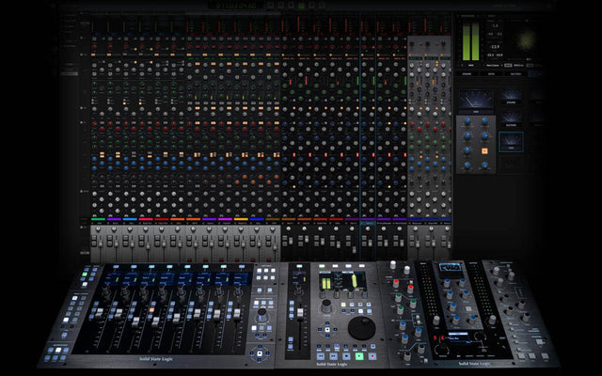Select the MIX bus compressor VU meter thumbnail
Screen dimensions: 602x376
tap(476, 102)
